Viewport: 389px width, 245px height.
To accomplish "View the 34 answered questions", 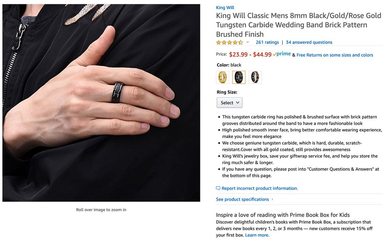I will tap(309, 42).
